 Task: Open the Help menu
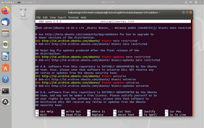[84, 17]
